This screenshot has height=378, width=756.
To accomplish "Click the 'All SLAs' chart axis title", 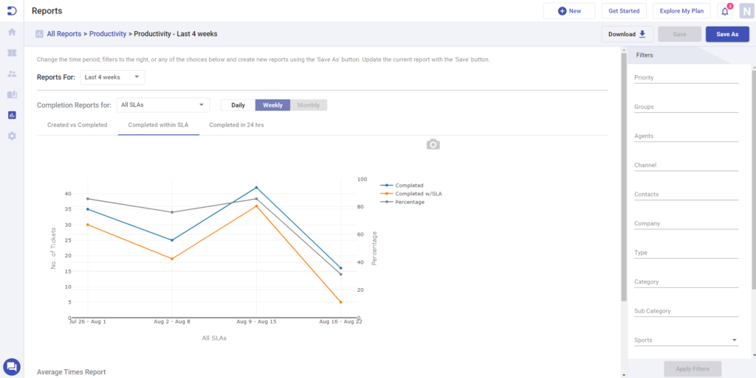I will pyautogui.click(x=214, y=338).
